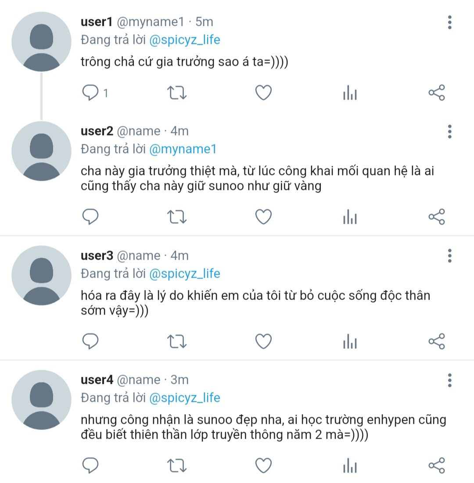Expand more options on user4's tweet
The height and width of the screenshot is (483, 474).
[x=449, y=380]
